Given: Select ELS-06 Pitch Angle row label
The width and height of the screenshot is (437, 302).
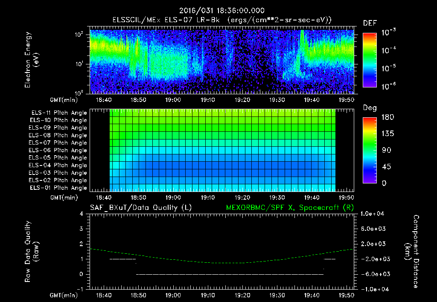Looking at the screenshot, I should 58,151.
